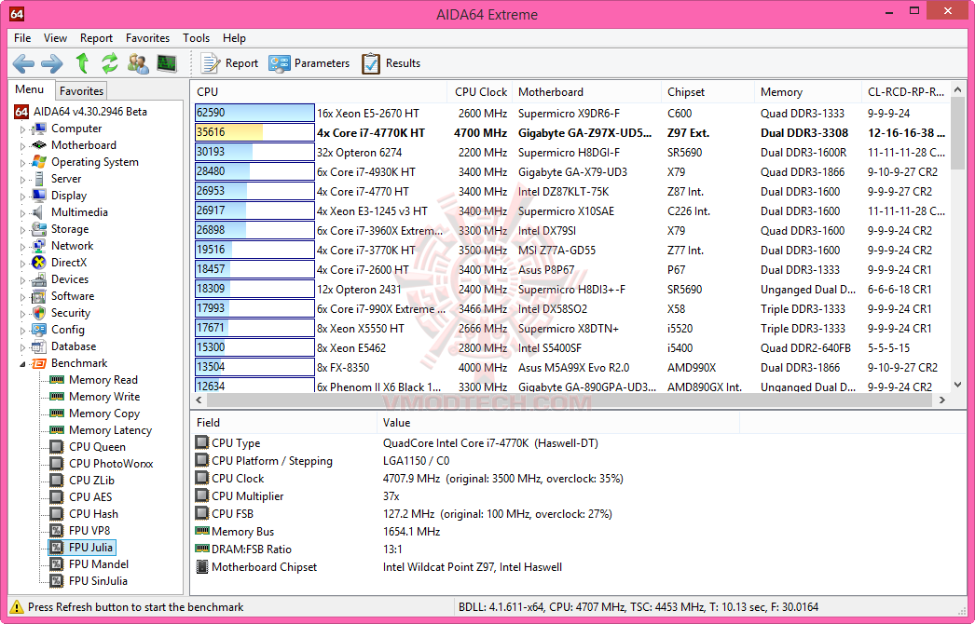Sort by the CPU Clock column header
Screen dimensions: 975x624
coord(479,92)
